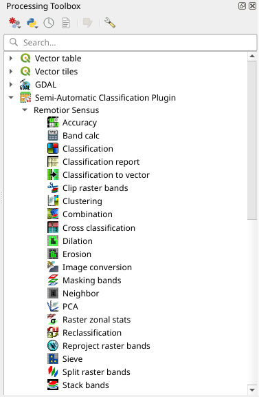The height and width of the screenshot is (397, 259).
Task: Collapse the Remotior Sensus subgroup
Action: (x=25, y=110)
